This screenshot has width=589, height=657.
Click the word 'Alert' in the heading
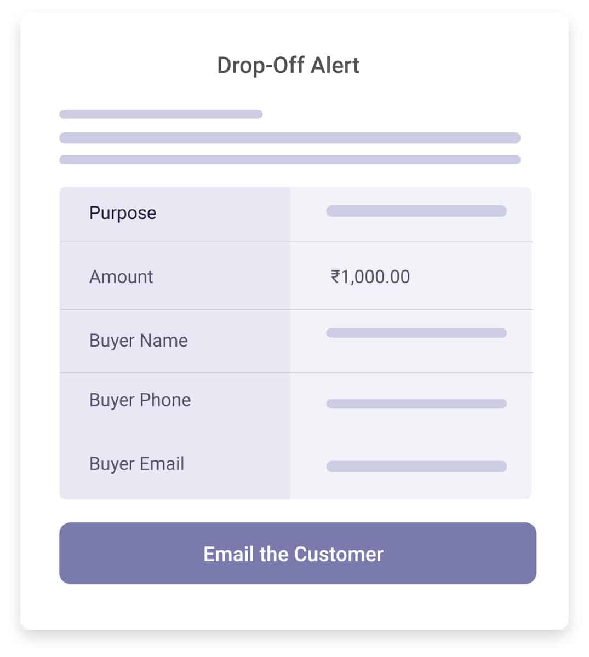tap(335, 66)
